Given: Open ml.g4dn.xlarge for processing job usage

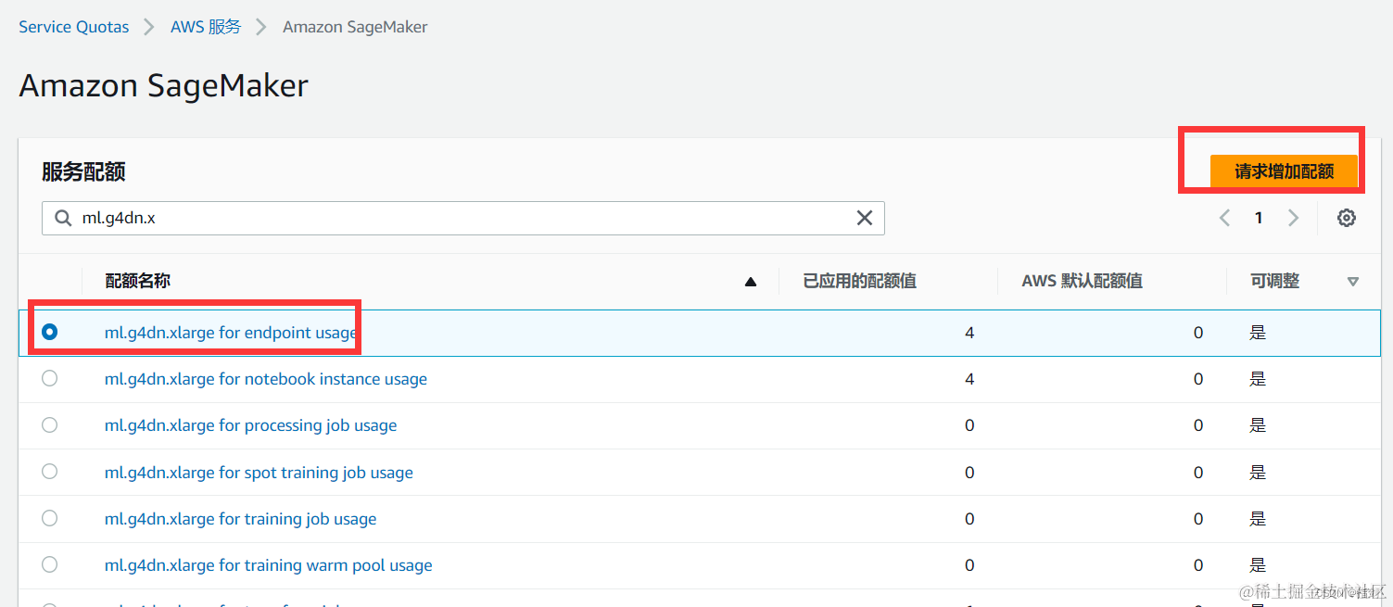Looking at the screenshot, I should 250,425.
